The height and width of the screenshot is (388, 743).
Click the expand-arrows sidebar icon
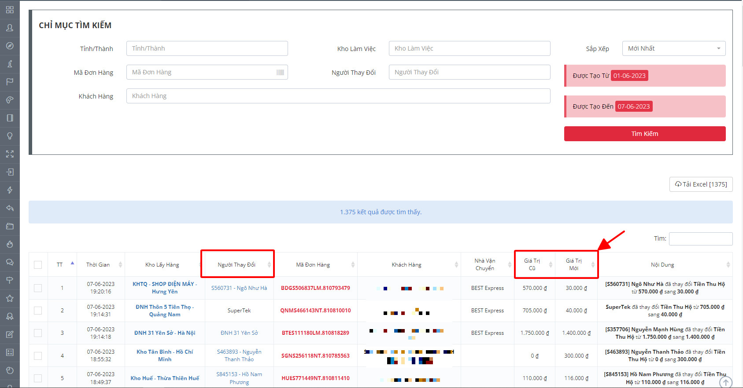pos(10,154)
